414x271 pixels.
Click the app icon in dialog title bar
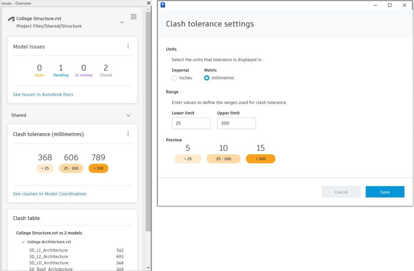163,5
